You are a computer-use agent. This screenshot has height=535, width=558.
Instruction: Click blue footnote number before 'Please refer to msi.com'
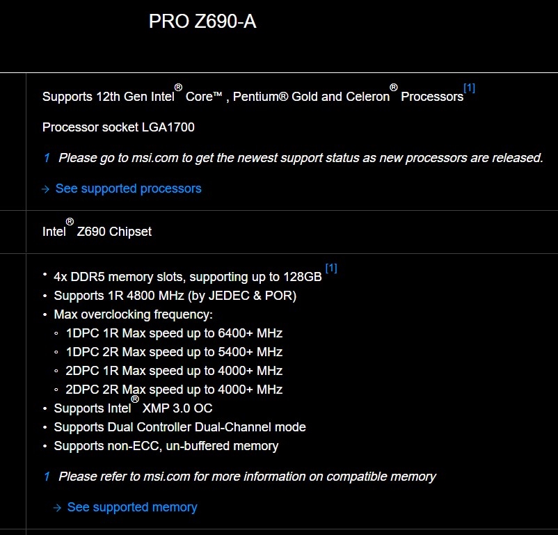[x=47, y=477]
